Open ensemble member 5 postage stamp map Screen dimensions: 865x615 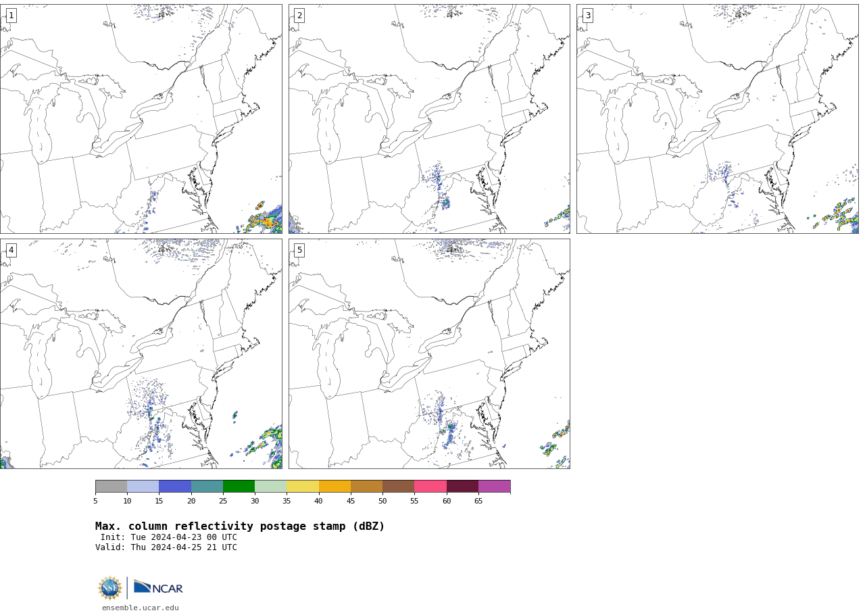(429, 353)
